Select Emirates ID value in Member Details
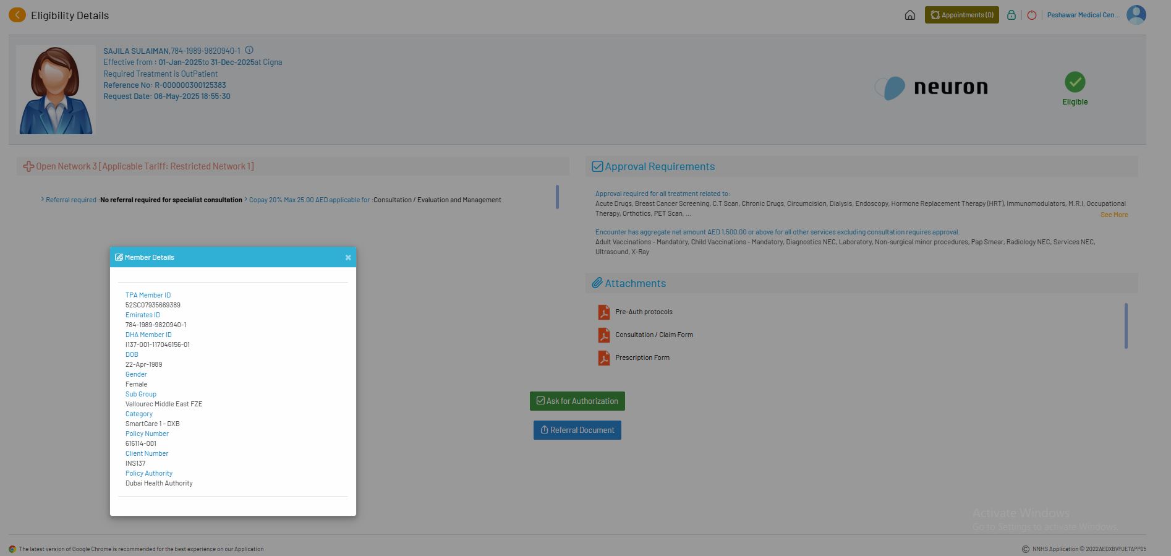1171x556 pixels. pyautogui.click(x=156, y=325)
